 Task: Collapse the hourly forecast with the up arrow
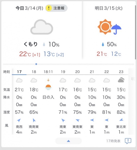[x=68, y=141]
